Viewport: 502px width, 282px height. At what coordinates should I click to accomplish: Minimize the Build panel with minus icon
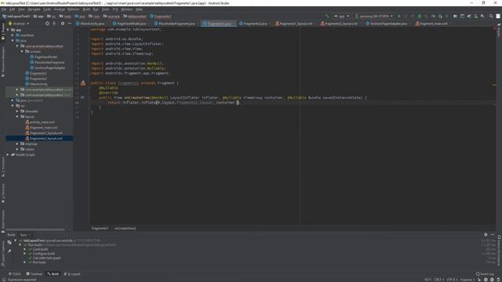pyautogui.click(x=493, y=234)
